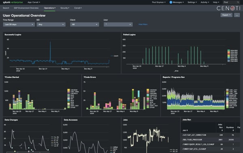Viewport: 243px width, 153px height.
Task: Click the Data Accesses panel title
Action: tap(70, 120)
